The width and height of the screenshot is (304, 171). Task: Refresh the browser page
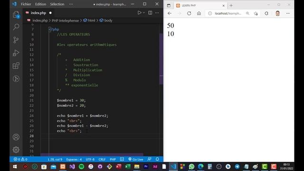[189, 13]
